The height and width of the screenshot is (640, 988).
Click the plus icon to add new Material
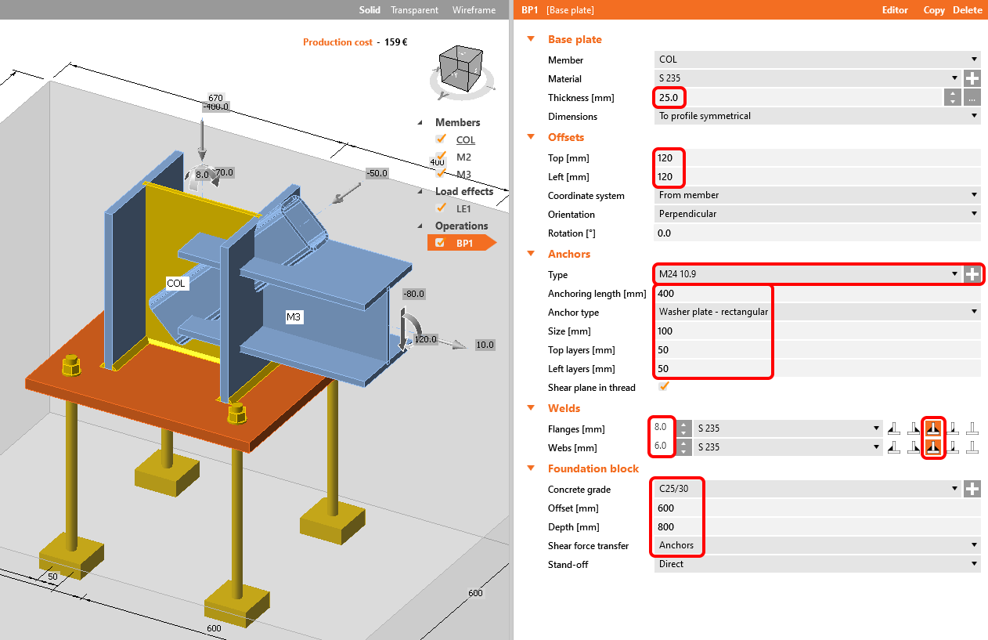pyautogui.click(x=973, y=78)
